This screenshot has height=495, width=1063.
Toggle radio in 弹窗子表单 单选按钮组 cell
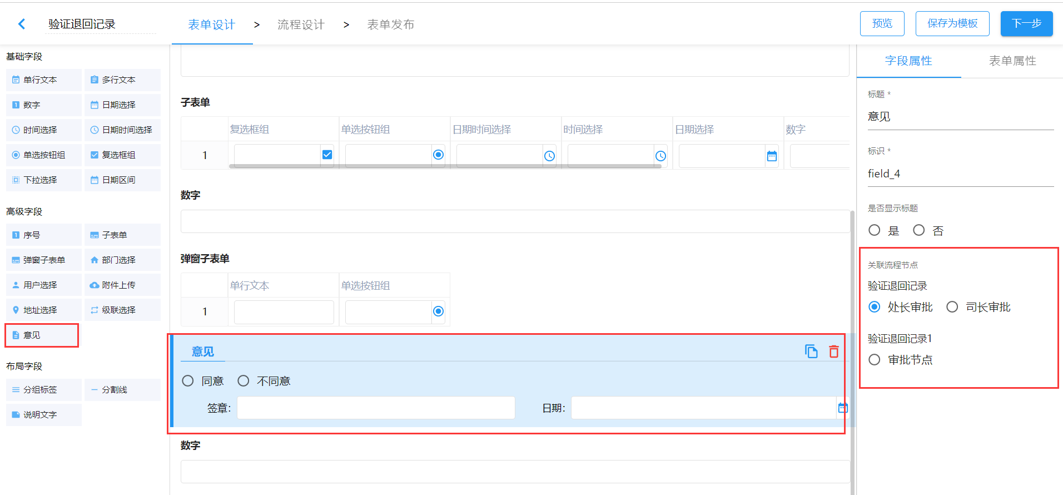439,311
